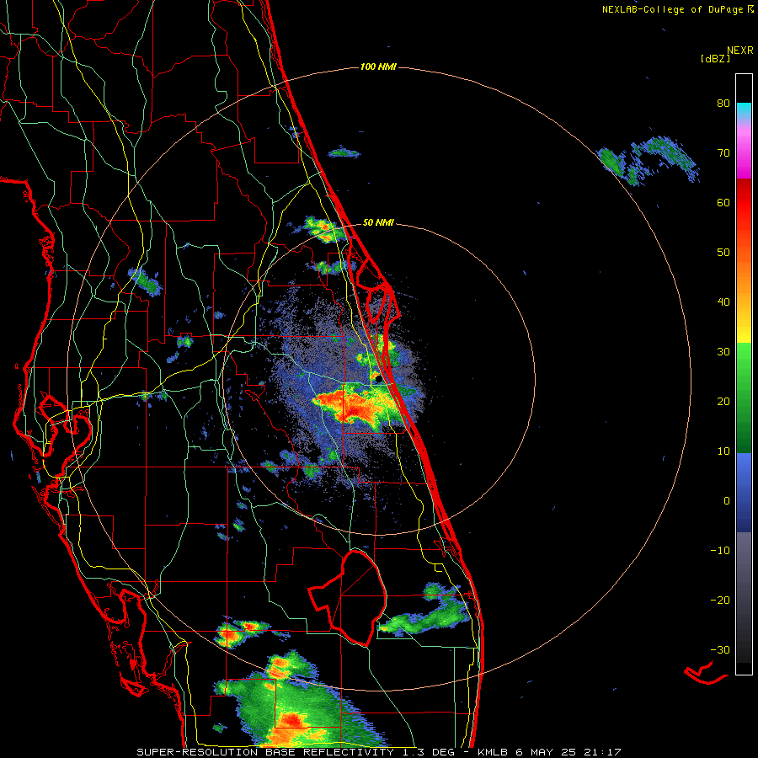Click the 30 value on the dBZ scale
758x758 pixels.
pyautogui.click(x=723, y=352)
